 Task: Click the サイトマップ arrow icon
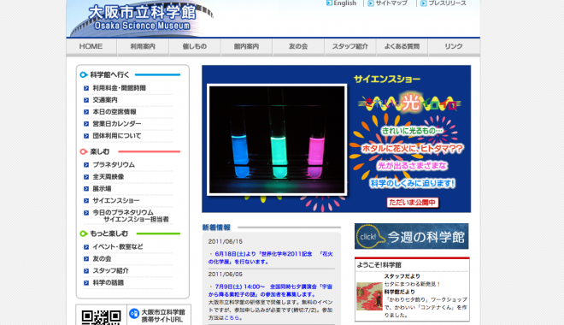[371, 3]
